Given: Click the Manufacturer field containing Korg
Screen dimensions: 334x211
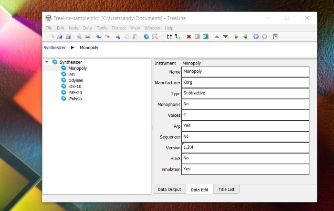Looking at the screenshot, I should coord(245,83).
